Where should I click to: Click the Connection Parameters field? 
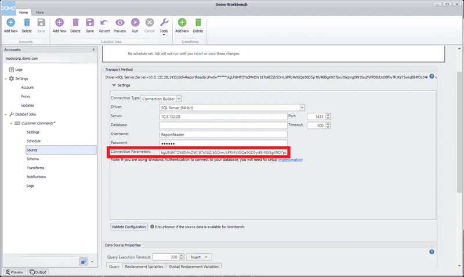click(223, 152)
